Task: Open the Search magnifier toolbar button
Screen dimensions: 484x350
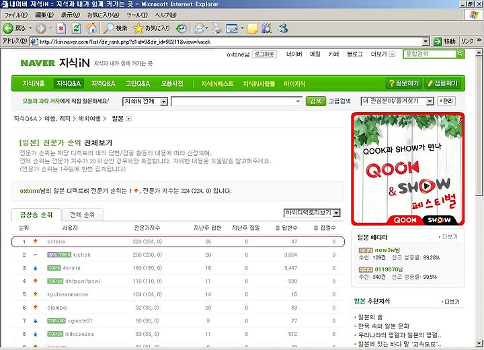Action: 115,28
